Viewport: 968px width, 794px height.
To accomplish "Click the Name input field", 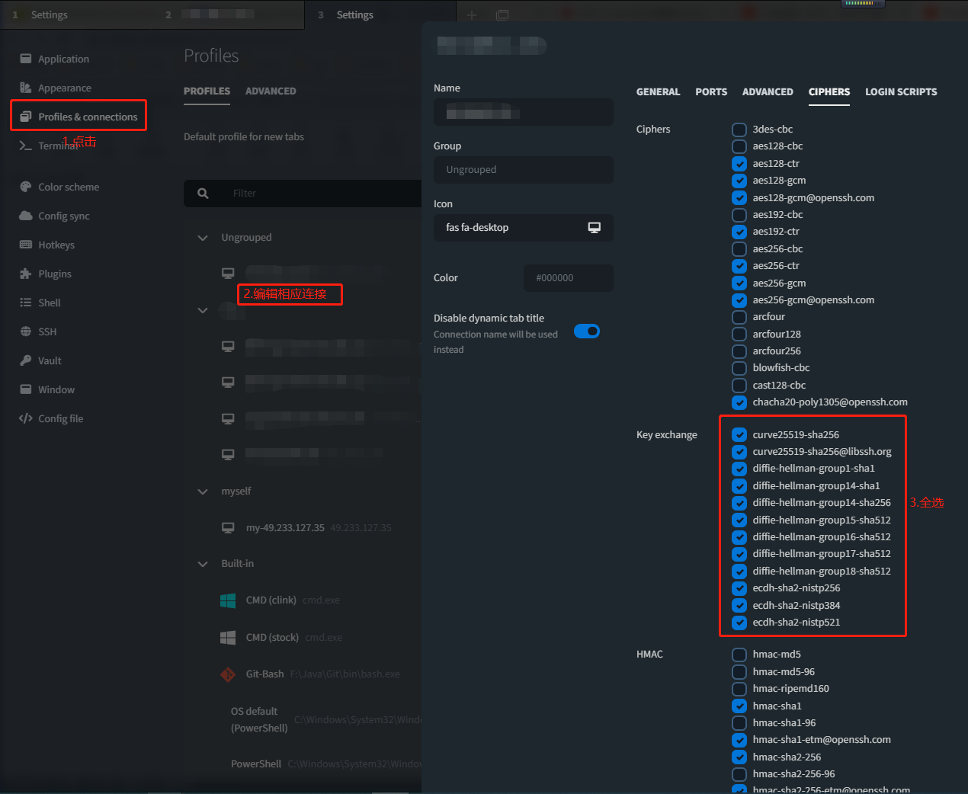I will 524,112.
